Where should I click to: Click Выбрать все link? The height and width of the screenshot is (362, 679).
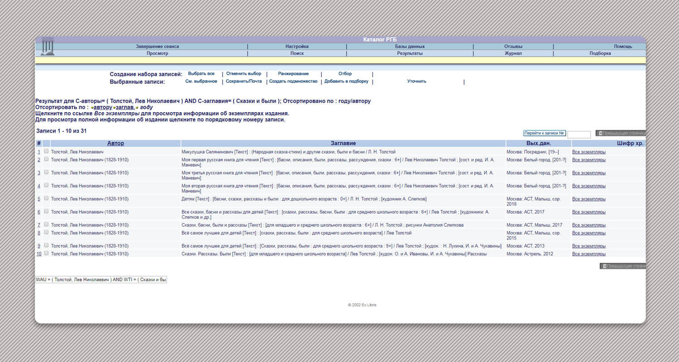(201, 74)
